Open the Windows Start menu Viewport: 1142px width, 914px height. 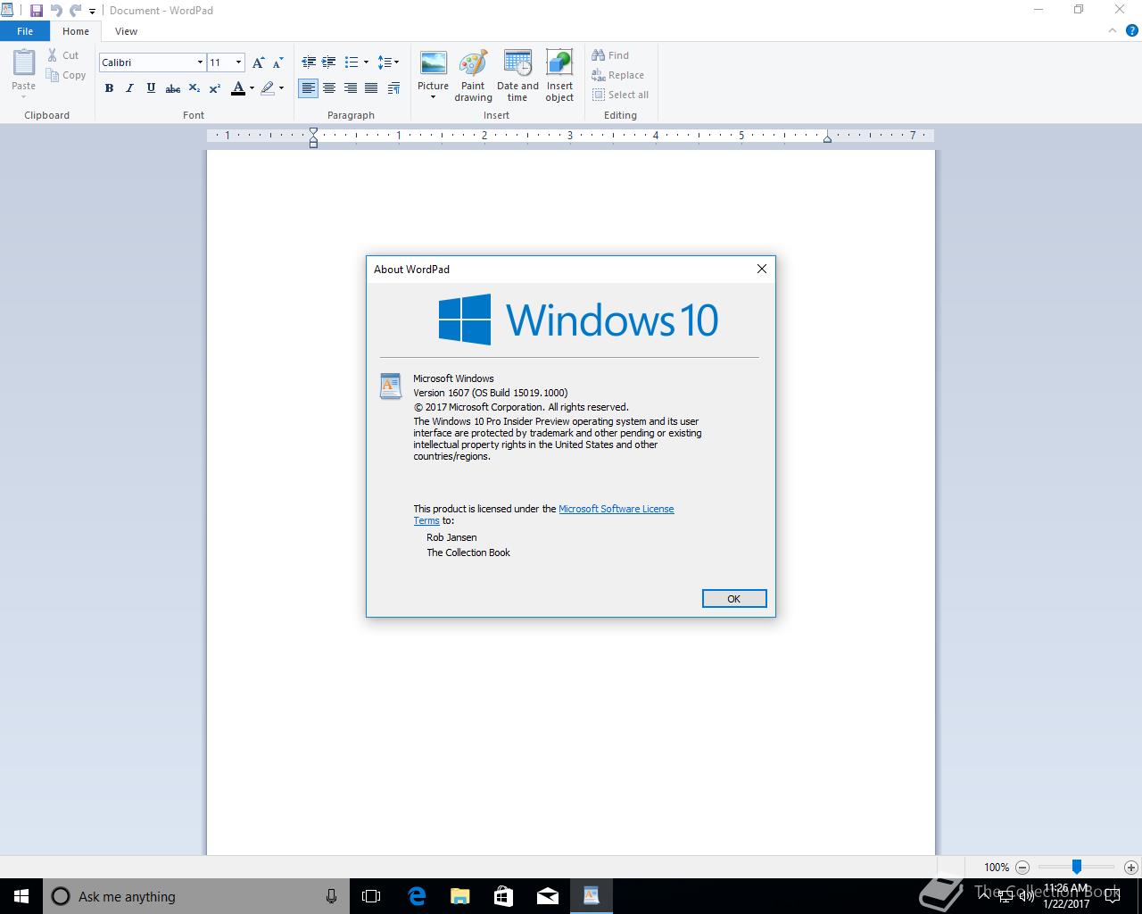tap(21, 896)
